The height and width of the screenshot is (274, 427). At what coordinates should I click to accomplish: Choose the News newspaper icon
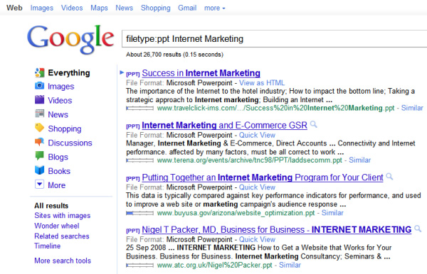(39, 114)
